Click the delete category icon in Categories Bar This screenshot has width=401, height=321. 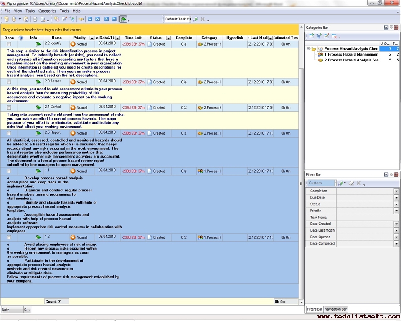click(335, 36)
